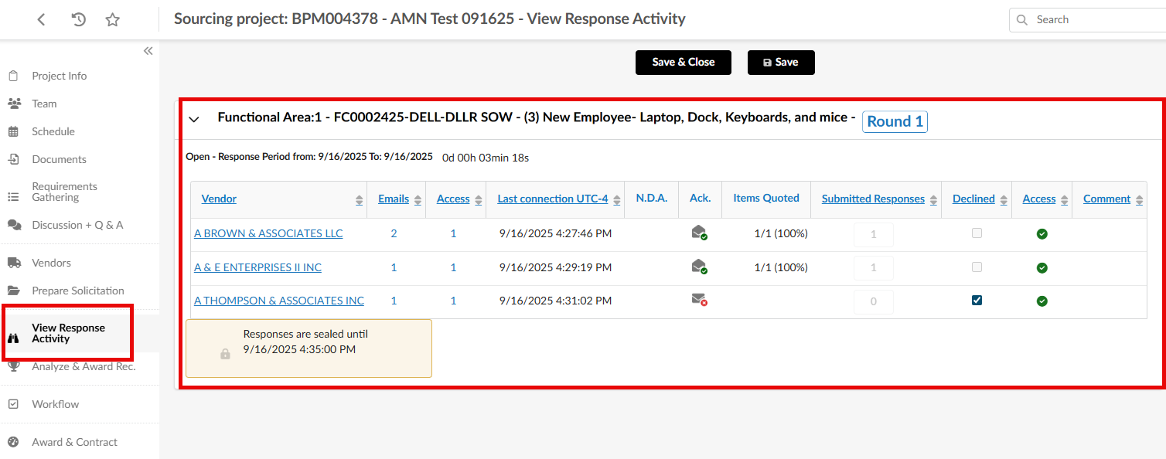Sort using arrows beside last Access column
Viewport: 1166px width, 459px height.
1064,200
